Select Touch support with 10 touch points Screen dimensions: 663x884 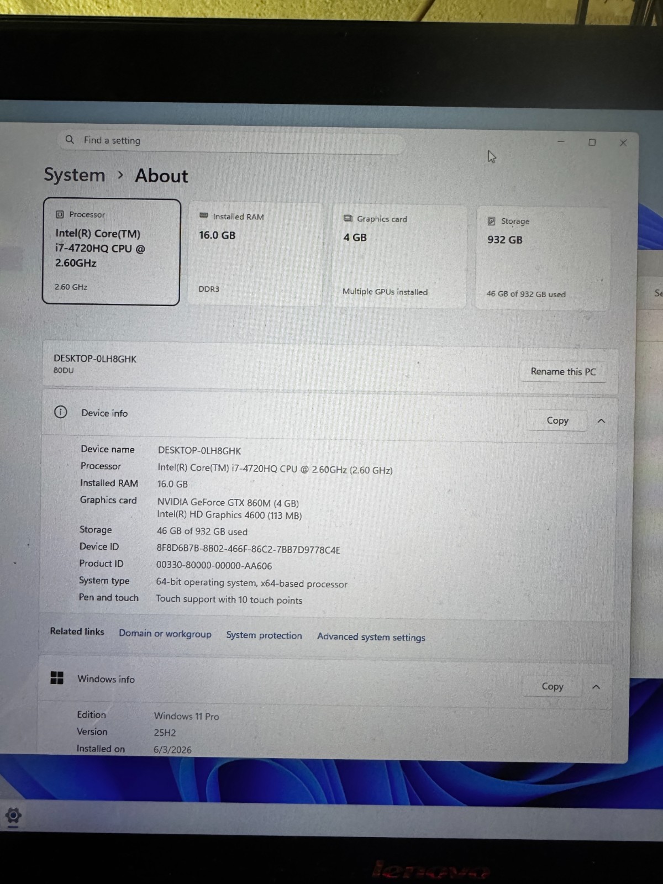point(229,599)
